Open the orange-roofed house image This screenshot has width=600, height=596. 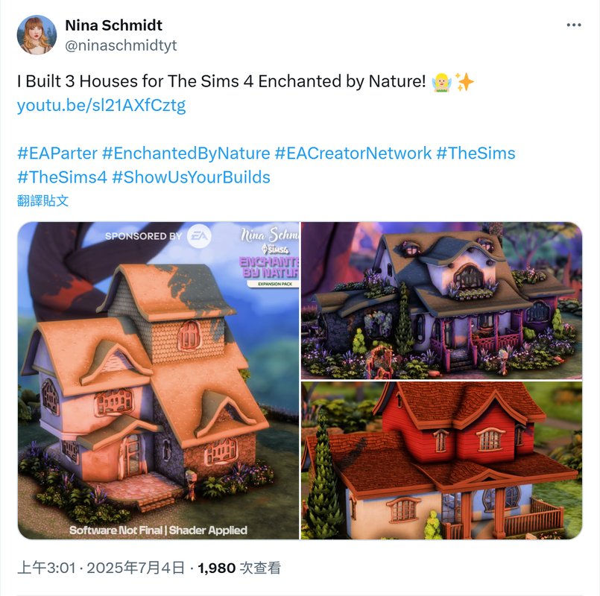click(158, 381)
